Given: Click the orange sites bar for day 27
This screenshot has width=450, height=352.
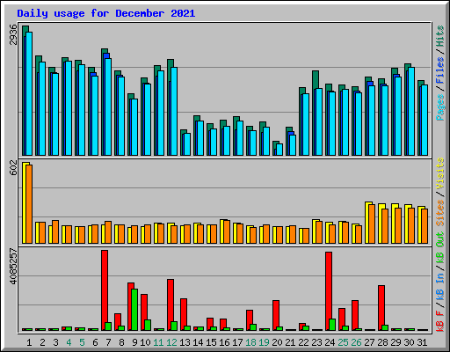Looking at the screenshot, I should [x=372, y=224].
